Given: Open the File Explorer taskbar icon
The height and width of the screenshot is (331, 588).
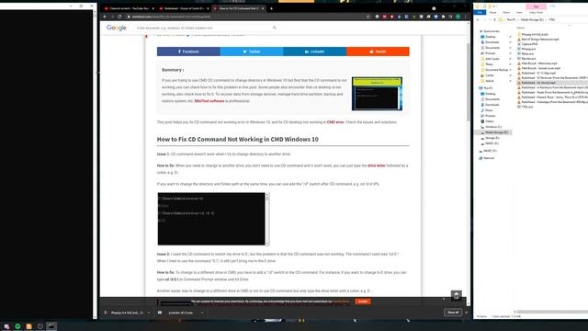Looking at the screenshot, I should click(28, 326).
